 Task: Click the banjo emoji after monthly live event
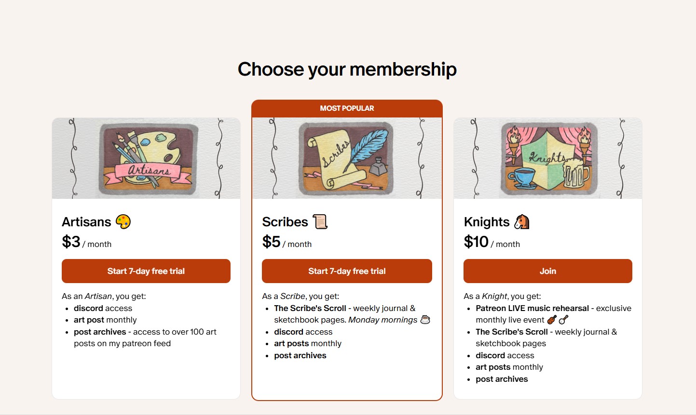click(x=563, y=320)
